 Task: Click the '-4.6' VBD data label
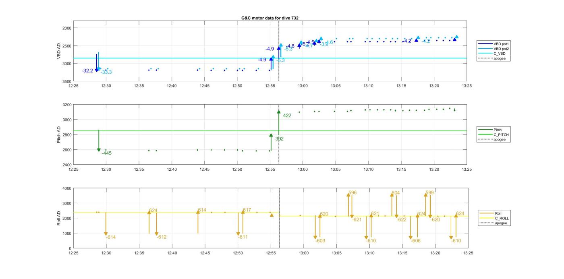click(329, 43)
